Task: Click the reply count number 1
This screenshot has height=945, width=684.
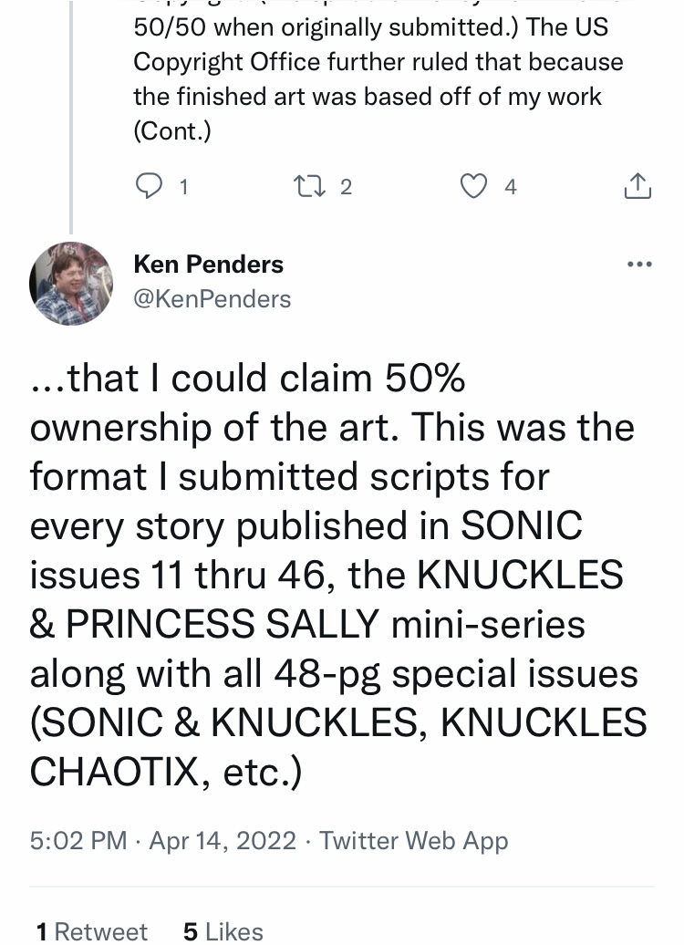Action: click(184, 187)
